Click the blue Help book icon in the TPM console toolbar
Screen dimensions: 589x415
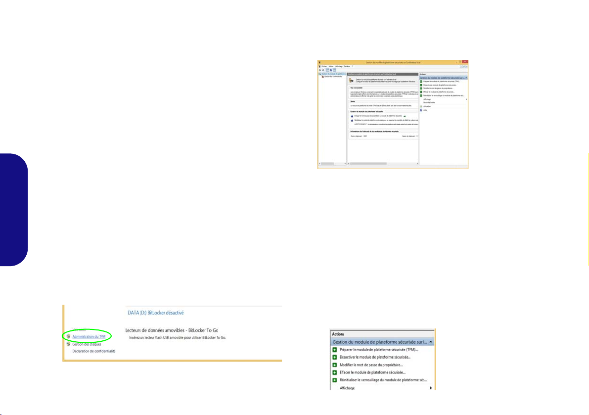[x=331, y=70]
